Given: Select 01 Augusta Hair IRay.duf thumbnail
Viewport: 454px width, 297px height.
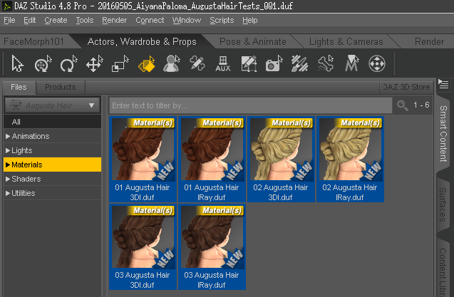Looking at the screenshot, I should click(212, 160).
